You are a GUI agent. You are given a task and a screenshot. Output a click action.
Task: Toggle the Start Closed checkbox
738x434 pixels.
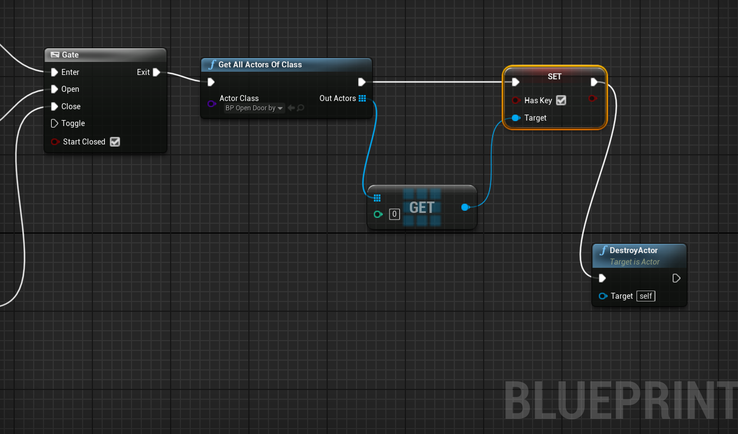point(115,142)
